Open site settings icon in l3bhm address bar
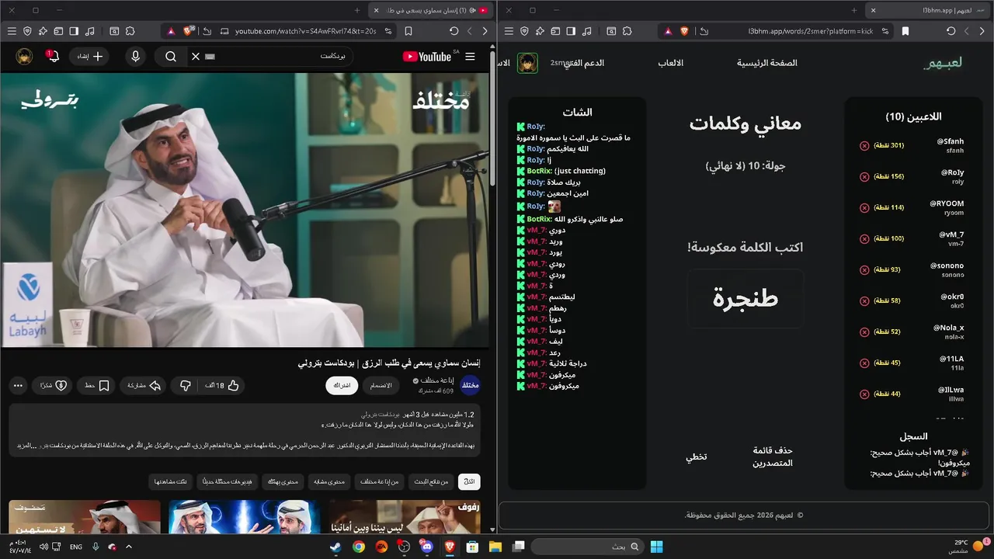Viewport: 994px width, 559px height. (887, 31)
